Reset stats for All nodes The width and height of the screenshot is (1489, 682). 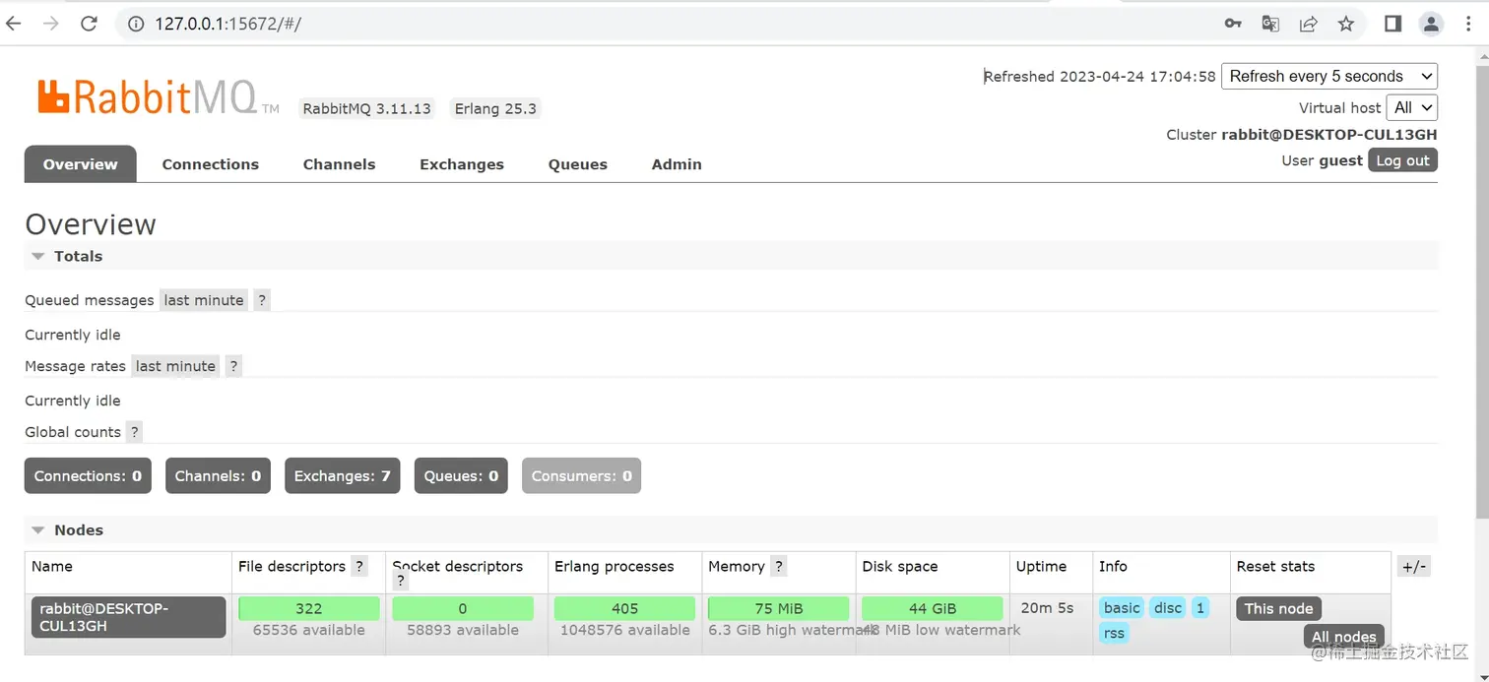point(1343,637)
